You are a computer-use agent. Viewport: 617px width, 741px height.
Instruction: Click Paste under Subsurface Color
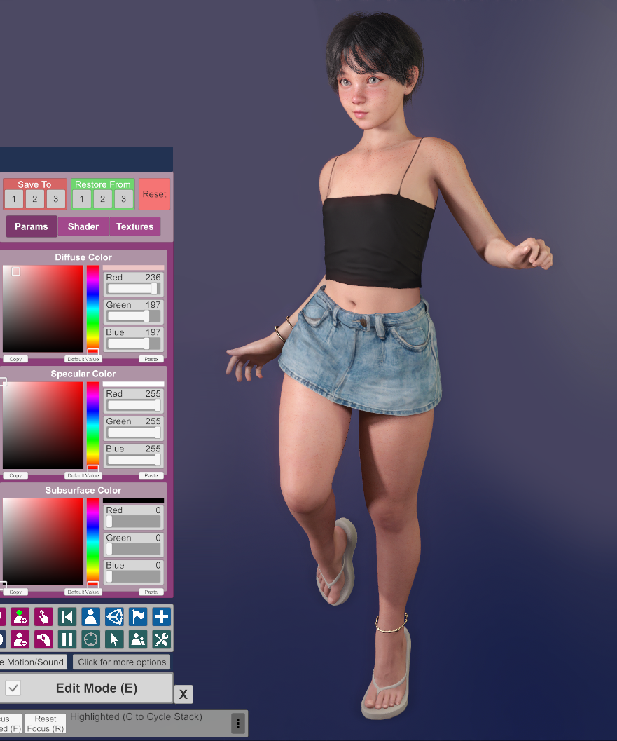[x=151, y=592]
